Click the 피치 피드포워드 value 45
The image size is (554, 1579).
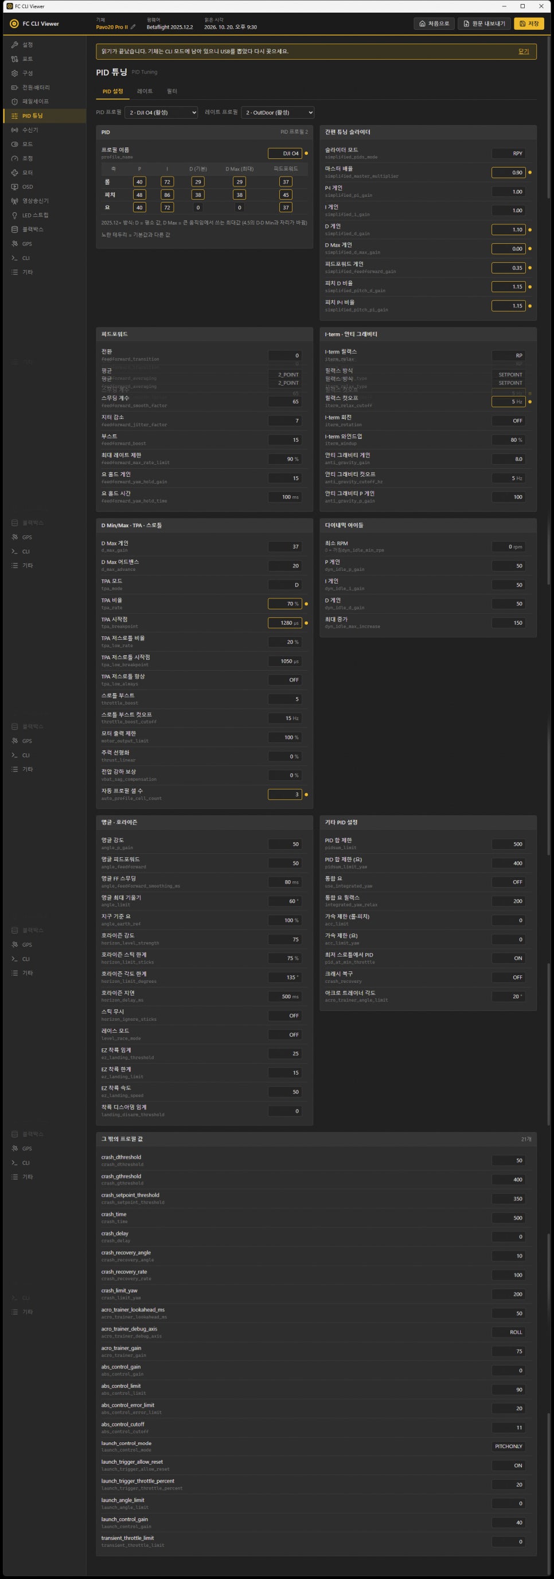(x=286, y=195)
